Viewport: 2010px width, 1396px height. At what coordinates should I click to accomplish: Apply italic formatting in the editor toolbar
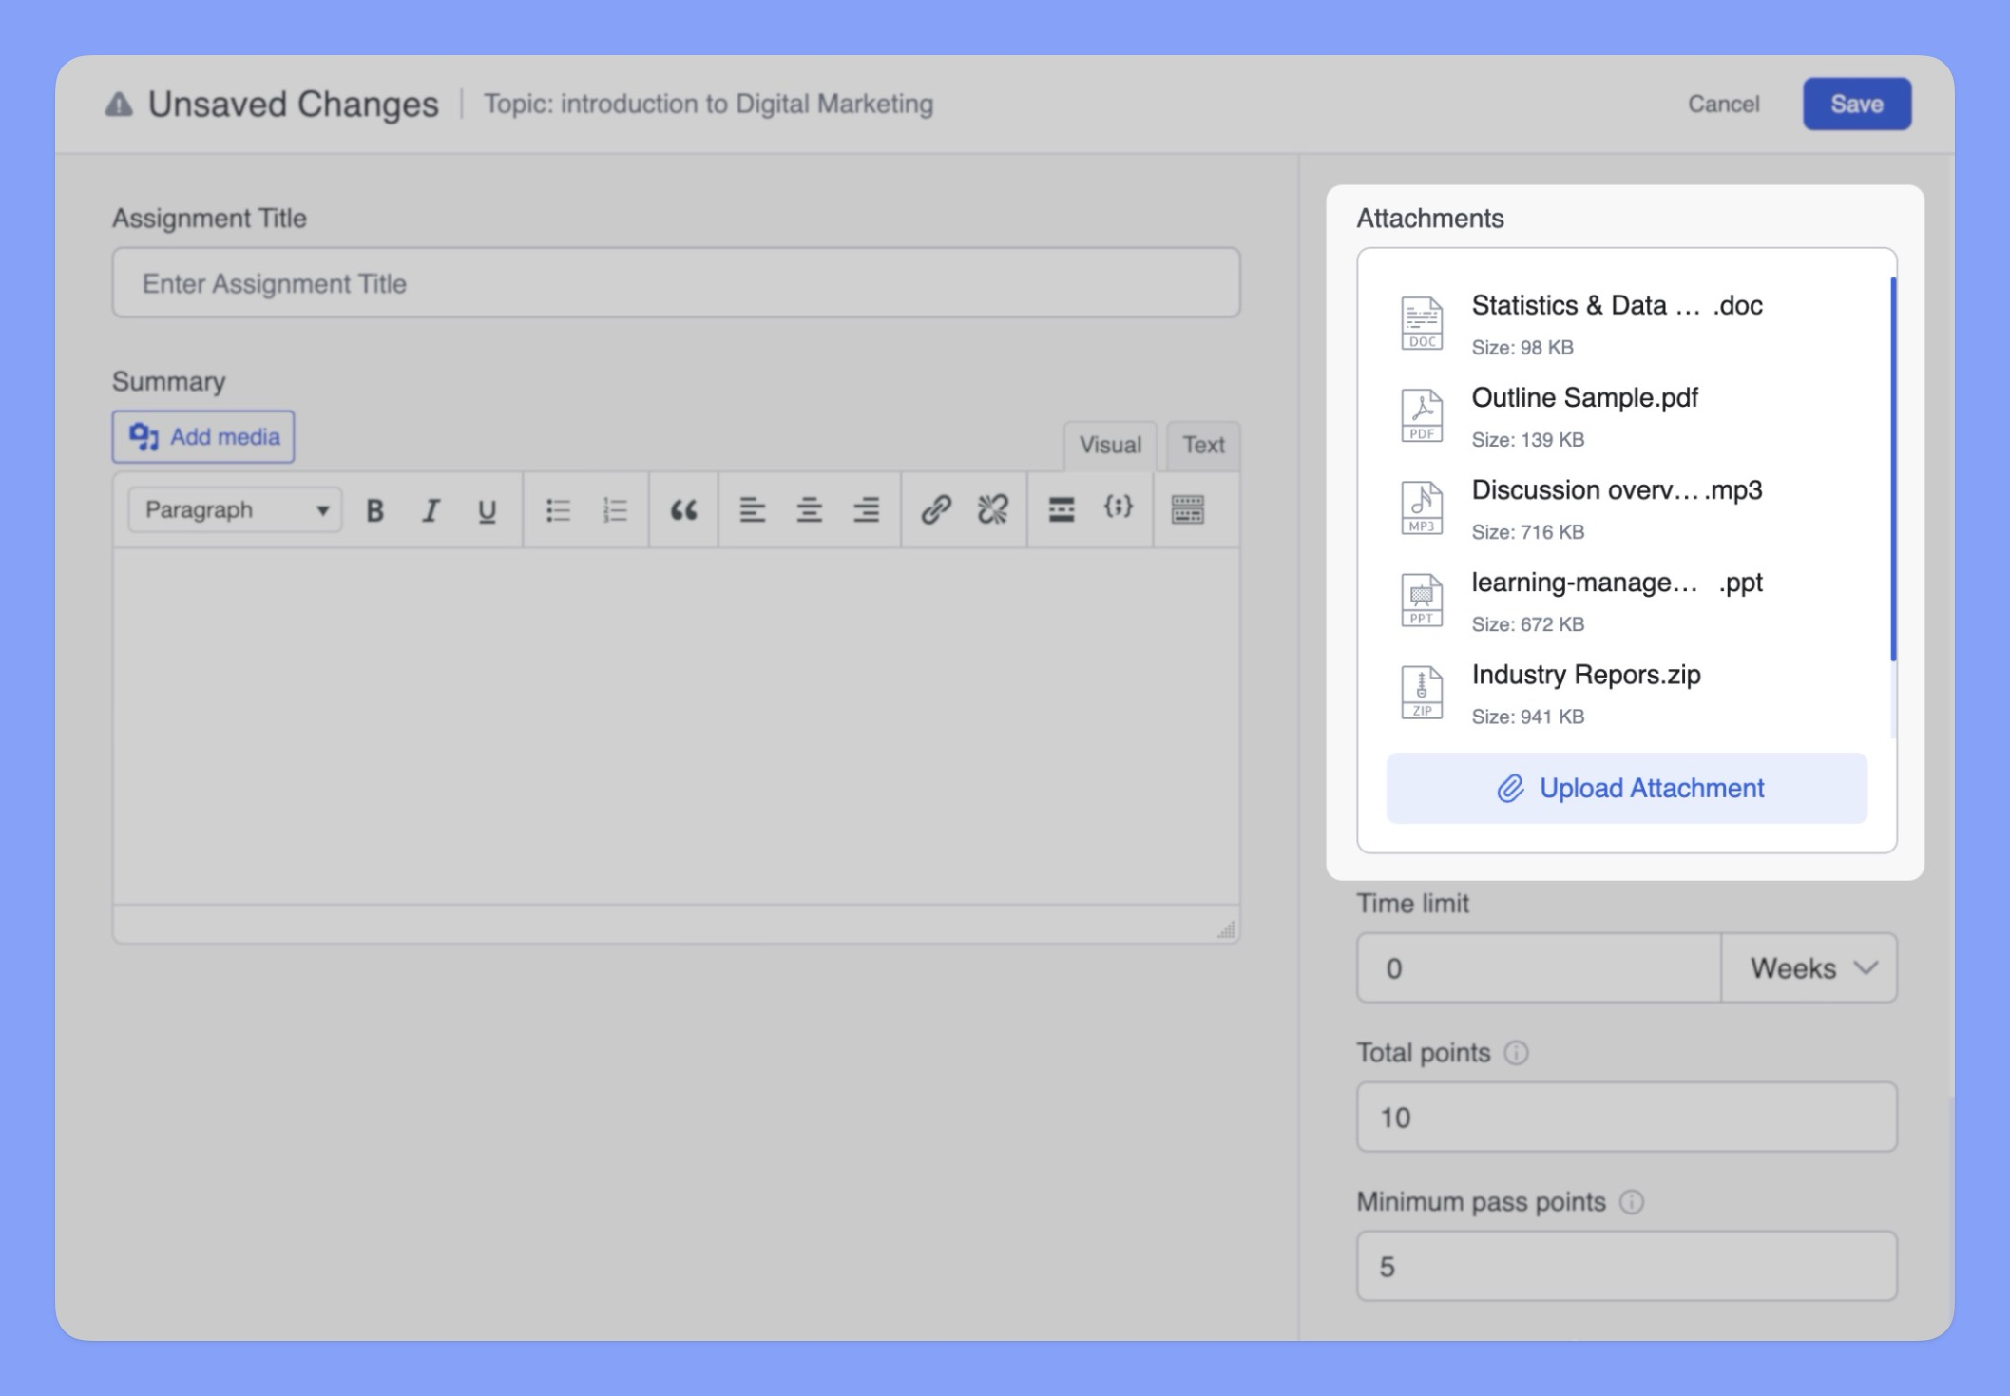(x=431, y=511)
